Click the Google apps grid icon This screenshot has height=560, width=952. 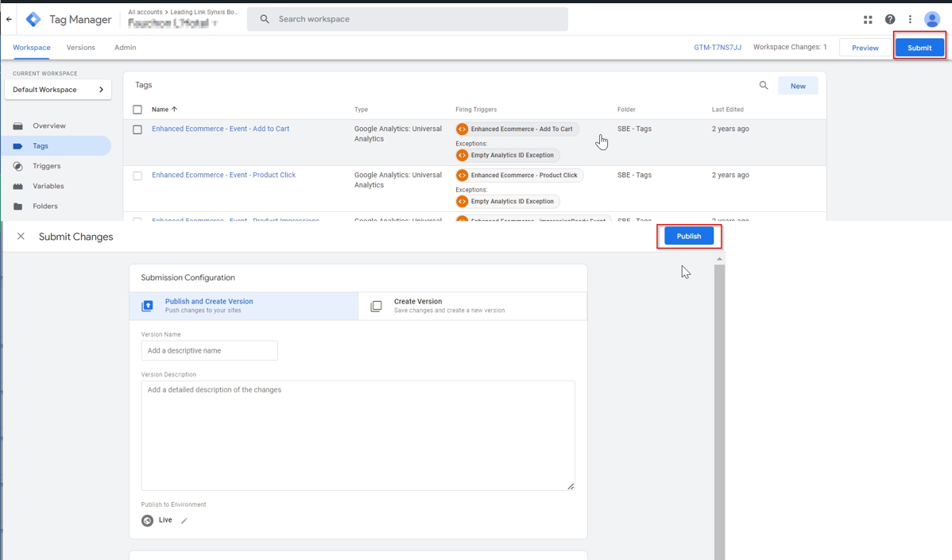coord(868,19)
